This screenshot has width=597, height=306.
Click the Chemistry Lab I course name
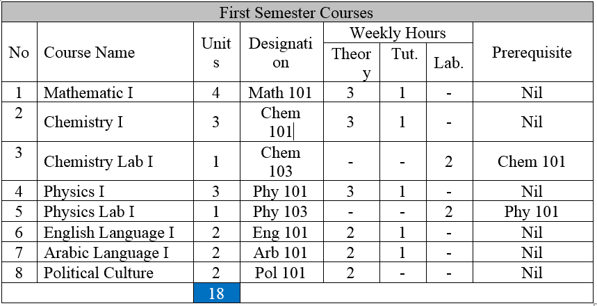(98, 162)
